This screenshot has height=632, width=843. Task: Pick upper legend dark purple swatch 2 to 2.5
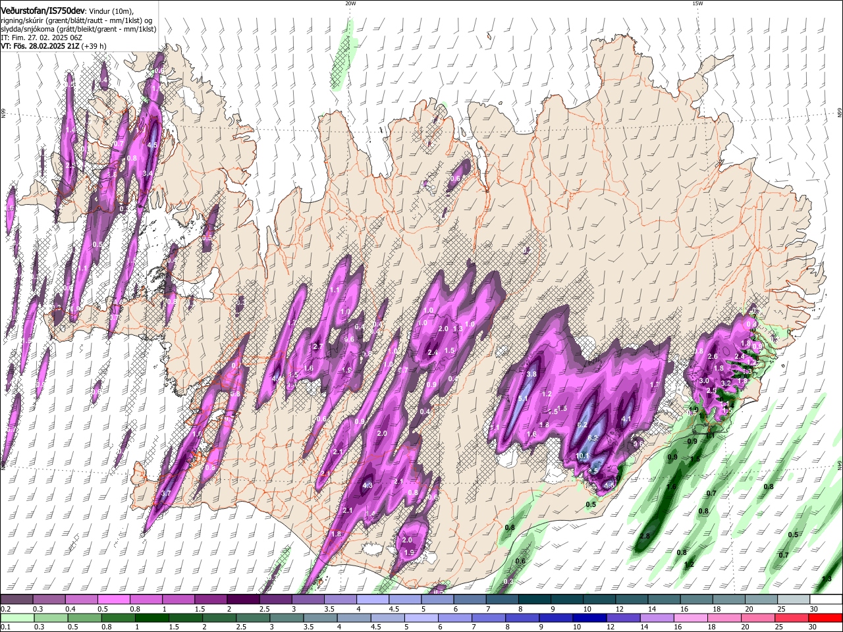pyautogui.click(x=243, y=599)
